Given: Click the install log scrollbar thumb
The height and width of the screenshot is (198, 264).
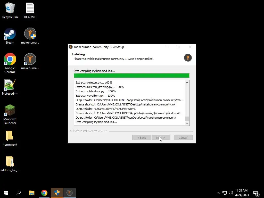Looking at the screenshot, I should tap(187, 119).
